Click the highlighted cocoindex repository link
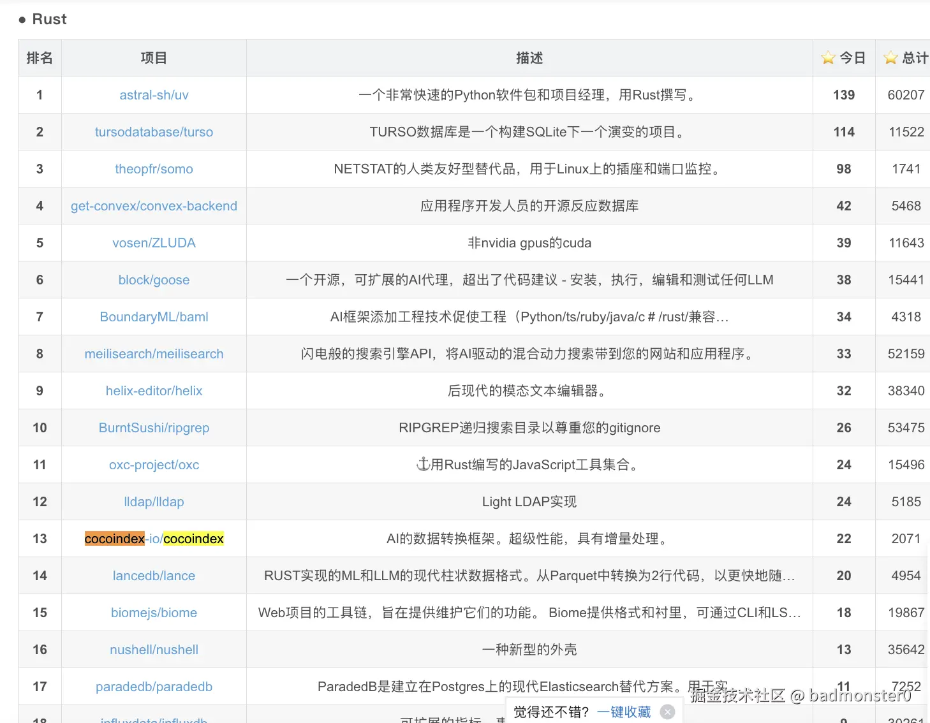Screen dimensions: 930x723 pos(154,539)
